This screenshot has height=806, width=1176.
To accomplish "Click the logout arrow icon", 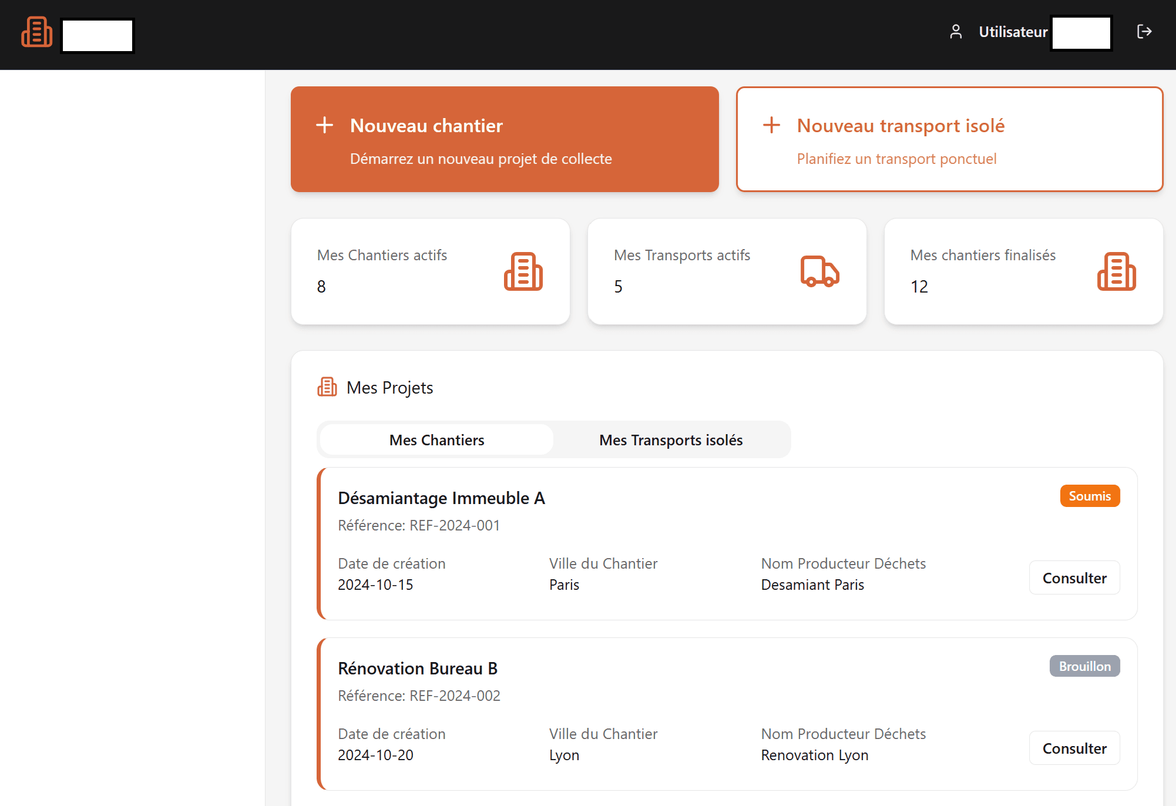I will tap(1144, 32).
